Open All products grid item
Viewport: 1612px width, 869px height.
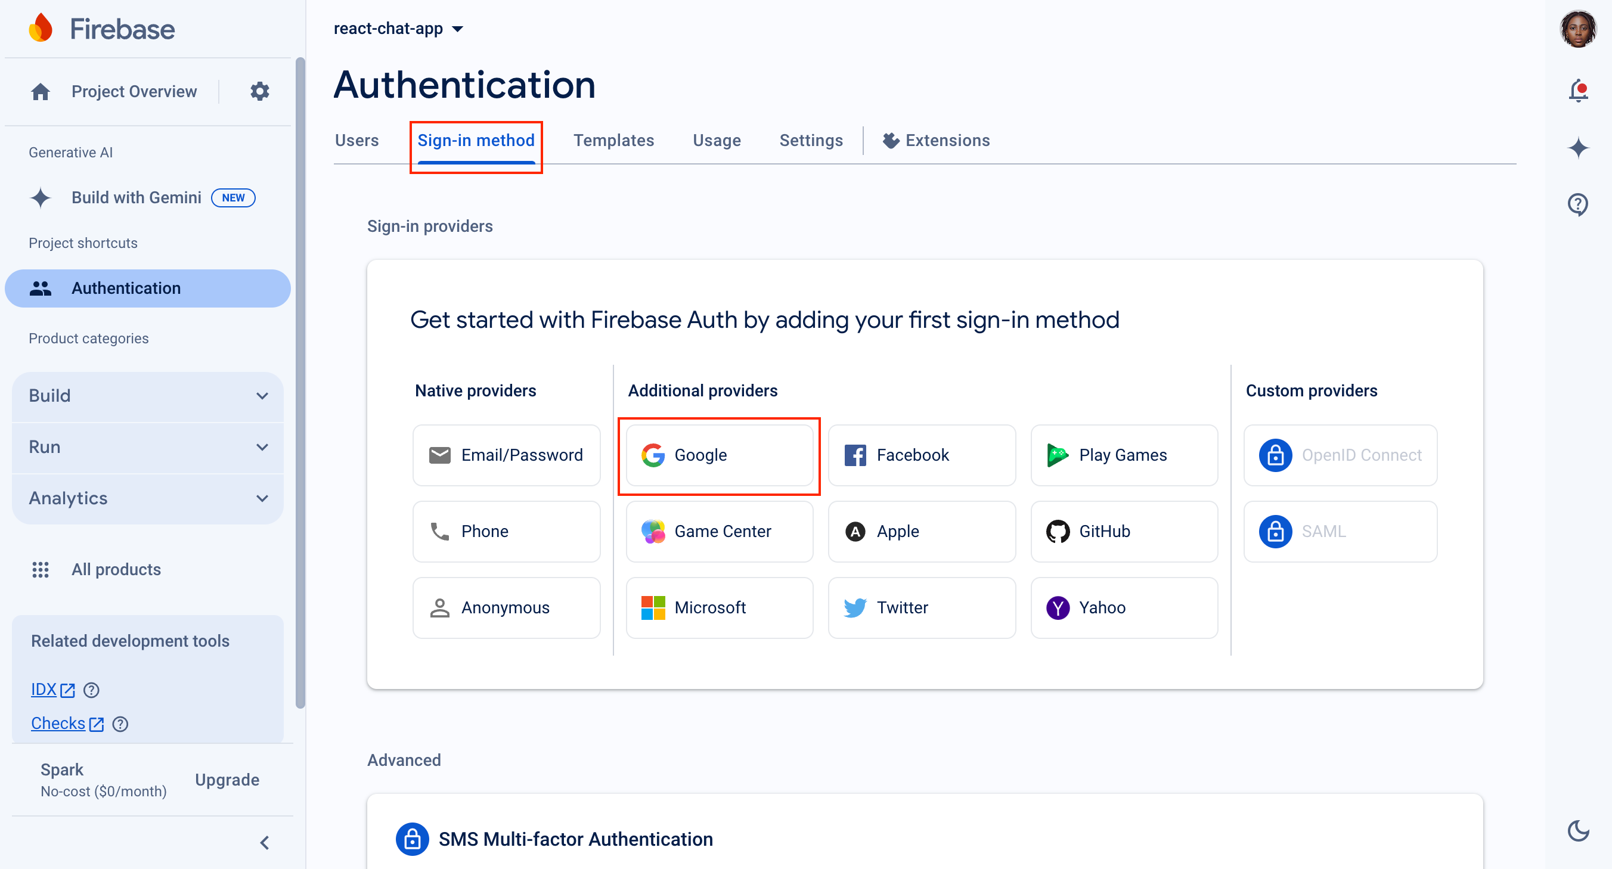coord(116,569)
